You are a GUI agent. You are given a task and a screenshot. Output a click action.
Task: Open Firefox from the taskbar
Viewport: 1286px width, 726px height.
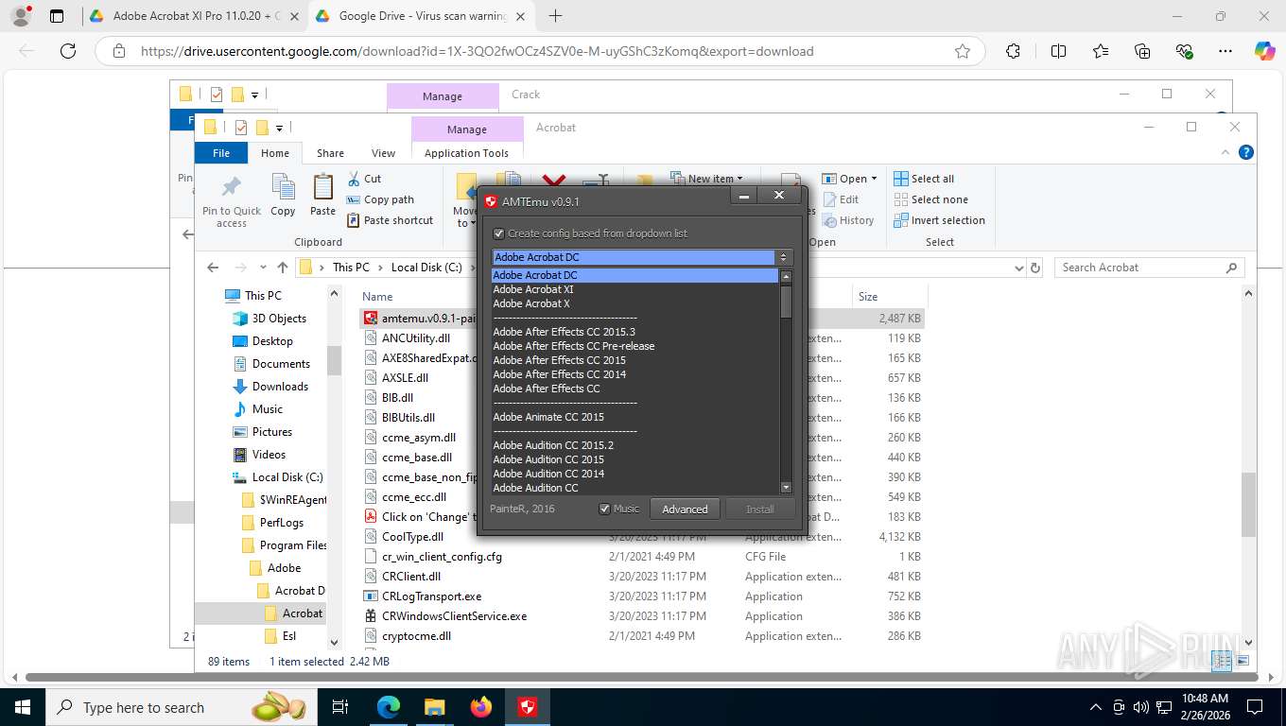(x=481, y=707)
